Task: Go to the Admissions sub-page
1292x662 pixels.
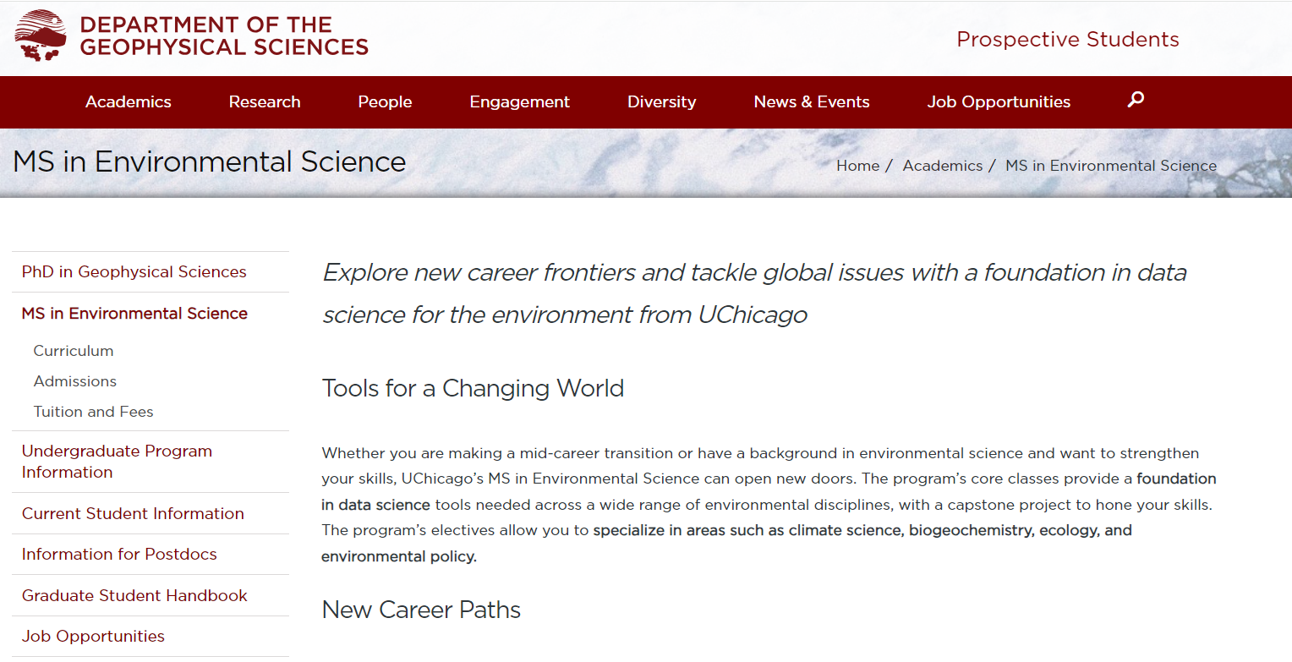Action: tap(75, 381)
